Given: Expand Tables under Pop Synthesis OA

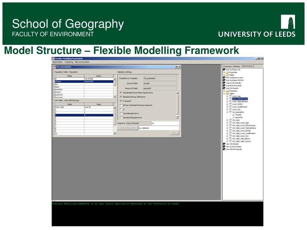Looking at the screenshot, I should [x=224, y=75].
